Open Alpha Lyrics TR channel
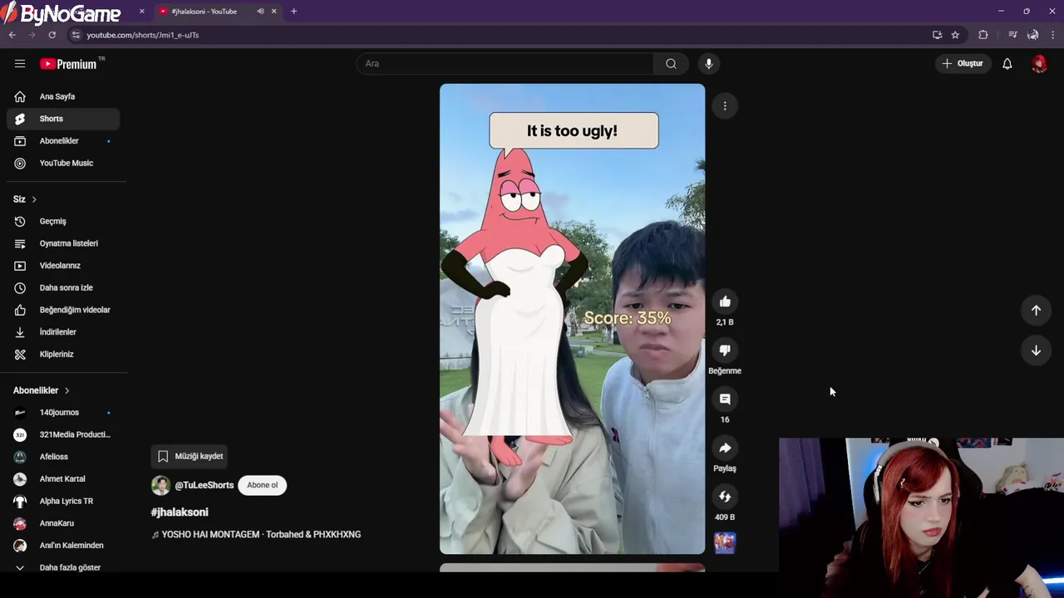 tap(63, 501)
